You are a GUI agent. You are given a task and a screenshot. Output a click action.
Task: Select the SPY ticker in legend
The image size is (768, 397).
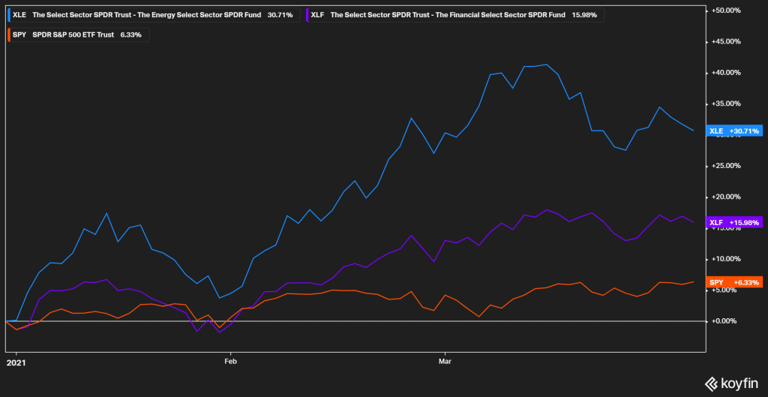19,35
